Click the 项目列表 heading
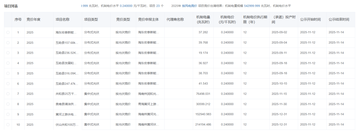This screenshot has width=359, height=133. 11,6
